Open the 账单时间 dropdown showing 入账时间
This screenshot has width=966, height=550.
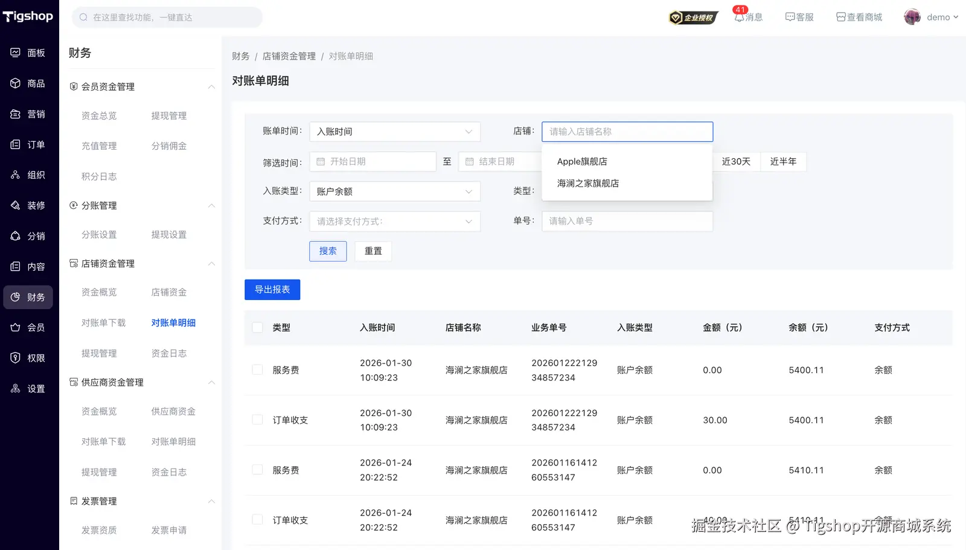tap(395, 132)
